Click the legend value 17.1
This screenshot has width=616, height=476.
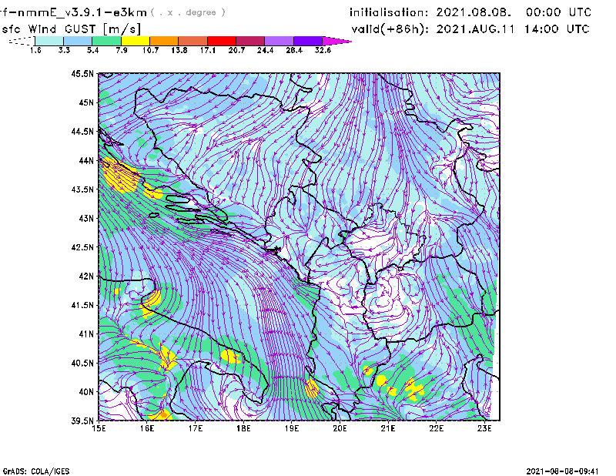(x=208, y=50)
